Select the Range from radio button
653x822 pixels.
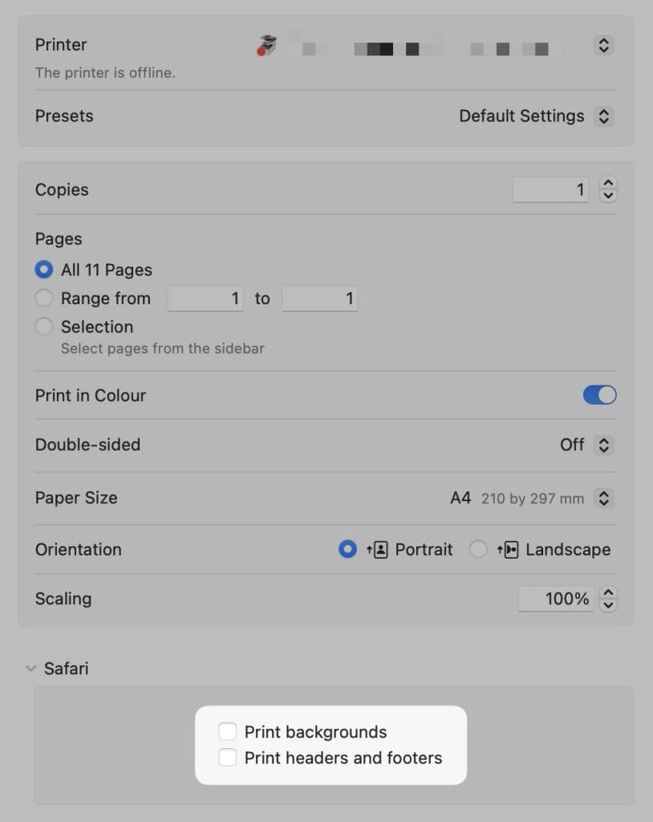pyautogui.click(x=44, y=299)
